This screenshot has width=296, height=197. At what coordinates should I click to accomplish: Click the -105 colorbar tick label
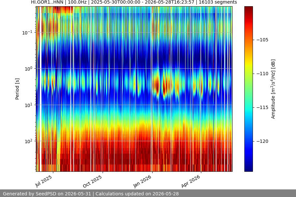pyautogui.click(x=262, y=40)
